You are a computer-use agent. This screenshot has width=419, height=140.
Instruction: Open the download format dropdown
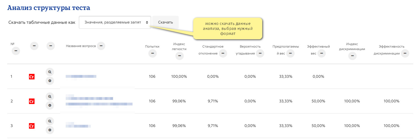coord(115,22)
